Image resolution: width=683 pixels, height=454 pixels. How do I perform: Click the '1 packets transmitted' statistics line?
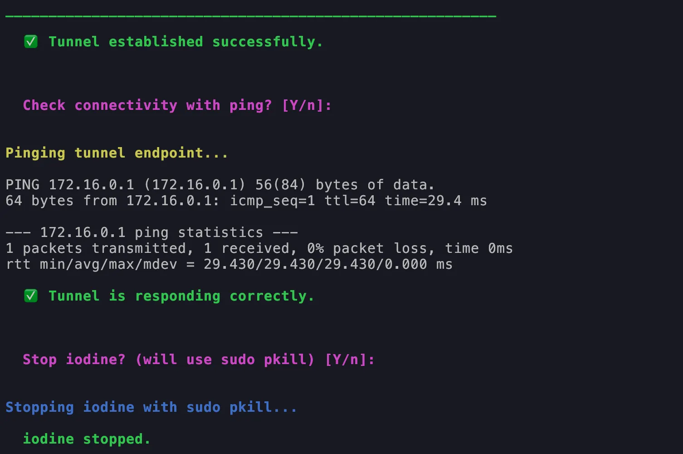[x=96, y=248]
